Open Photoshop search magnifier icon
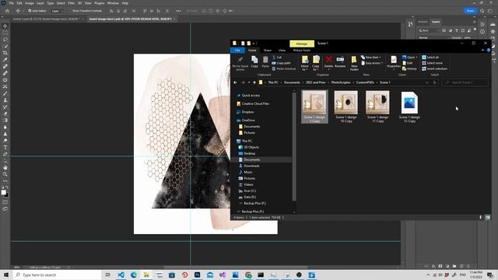Image resolution: width=498 pixels, height=280 pixels. [x=482, y=11]
